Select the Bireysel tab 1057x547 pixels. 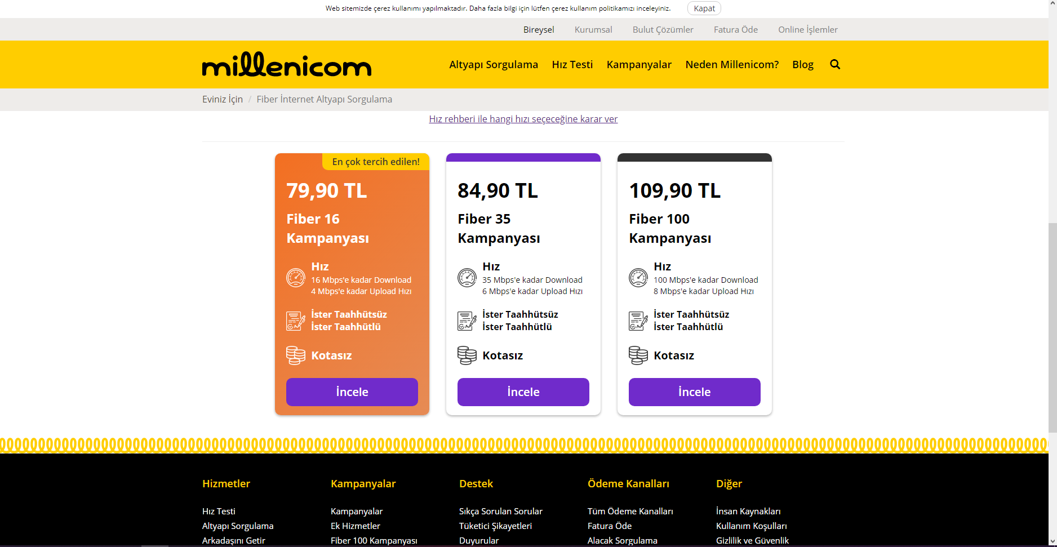point(539,29)
